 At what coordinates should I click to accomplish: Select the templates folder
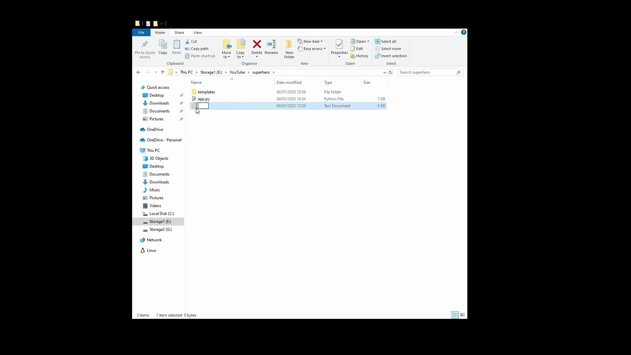[x=206, y=92]
